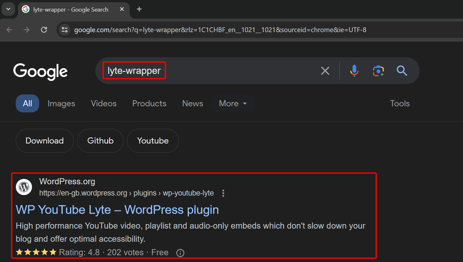This screenshot has height=262, width=463.
Task: Click the address bar URL
Action: tap(220, 30)
